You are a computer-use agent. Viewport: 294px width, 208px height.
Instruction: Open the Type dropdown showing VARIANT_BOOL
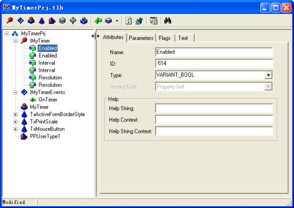[268, 75]
